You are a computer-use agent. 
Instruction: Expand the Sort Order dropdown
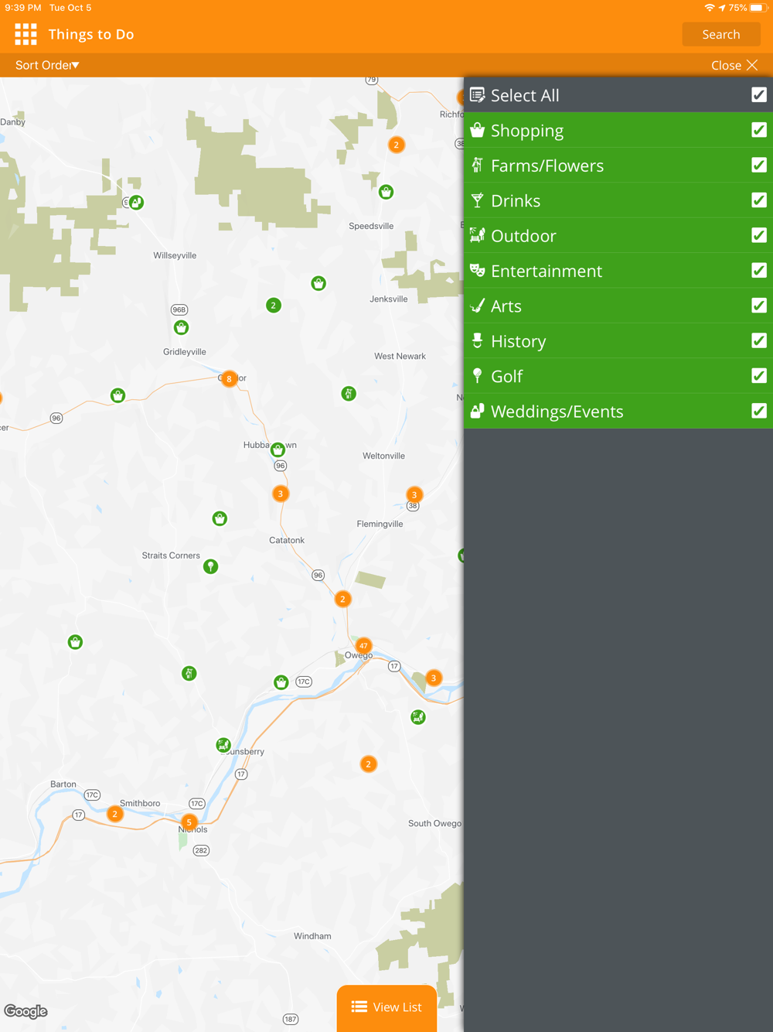coord(47,65)
